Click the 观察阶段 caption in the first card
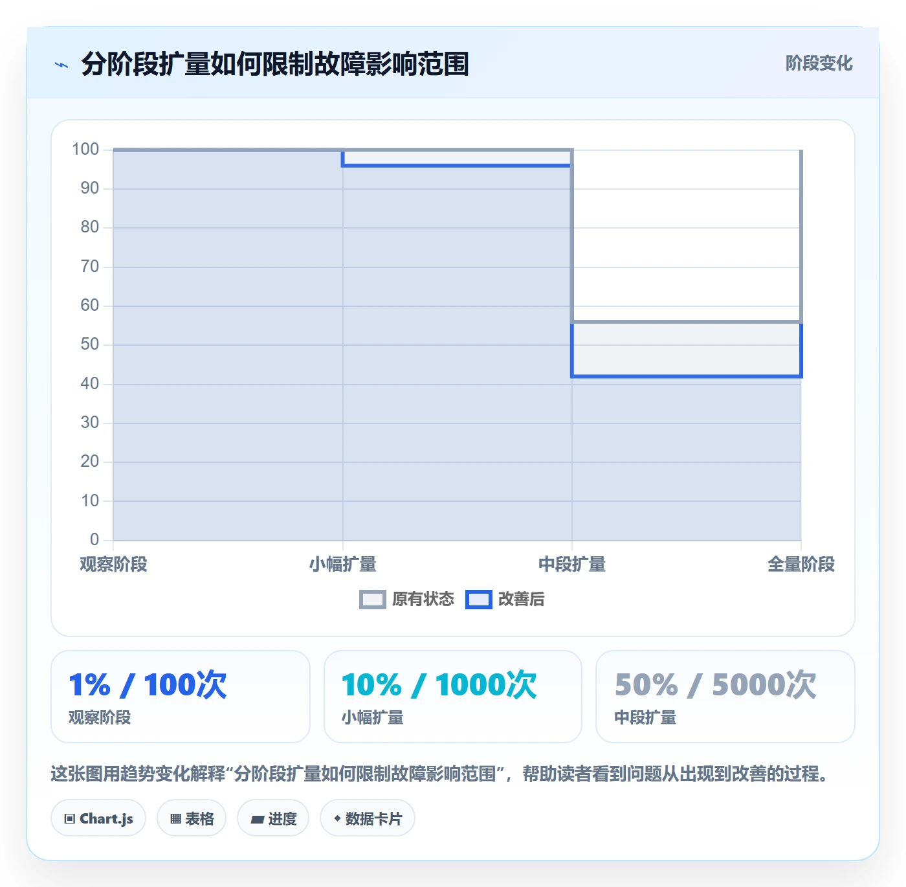The height and width of the screenshot is (887, 906). [x=100, y=717]
